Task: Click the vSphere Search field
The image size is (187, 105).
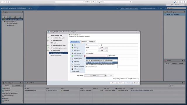Action: click(176, 8)
